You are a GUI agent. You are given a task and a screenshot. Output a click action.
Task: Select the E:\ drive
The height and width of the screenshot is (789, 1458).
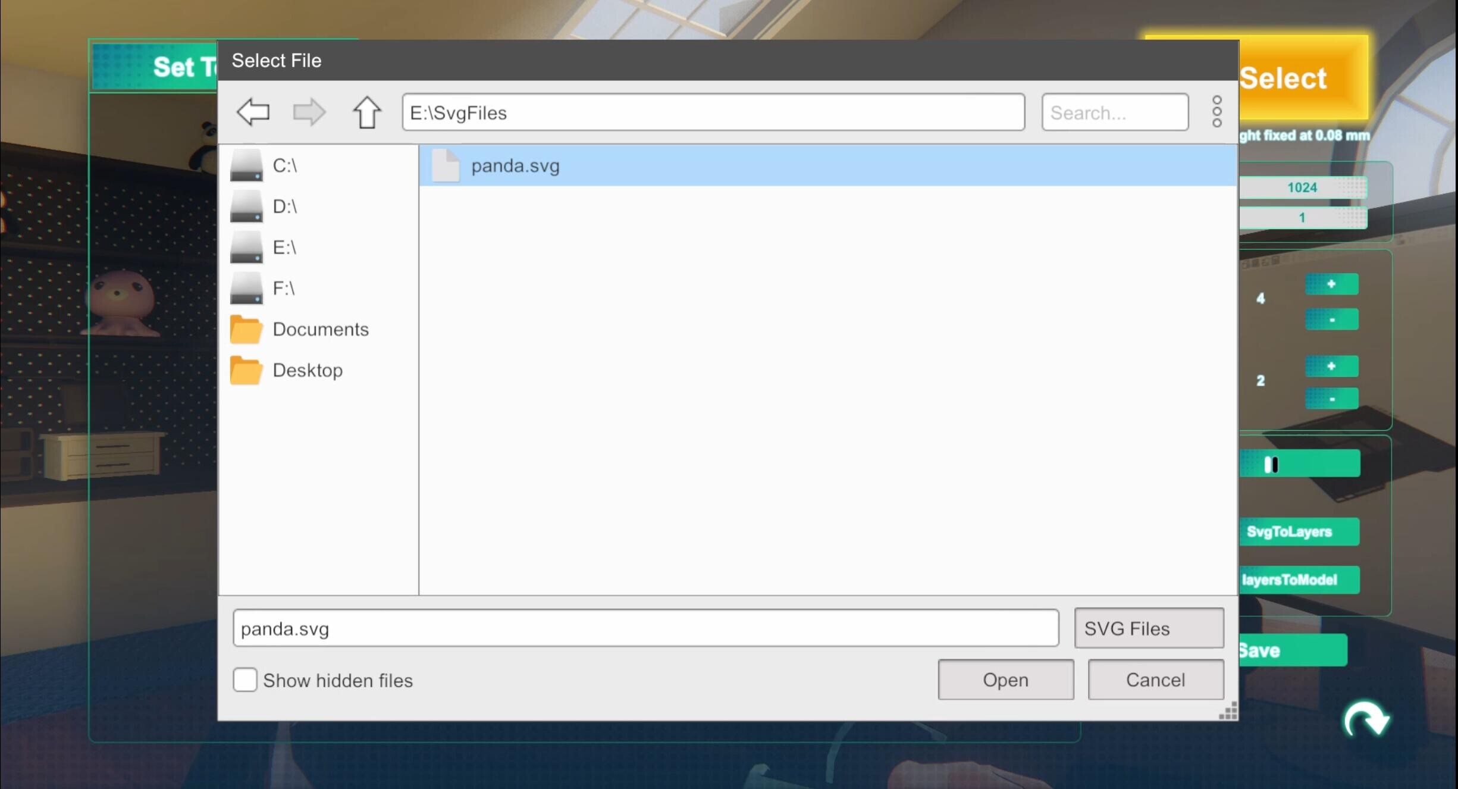[284, 248]
